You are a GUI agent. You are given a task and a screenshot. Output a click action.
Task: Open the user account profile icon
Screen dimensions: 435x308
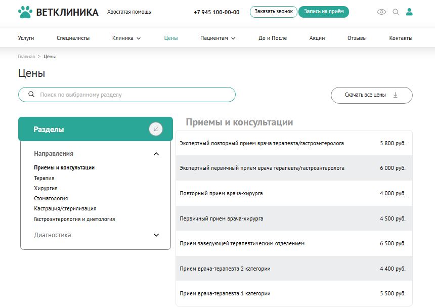click(x=410, y=12)
